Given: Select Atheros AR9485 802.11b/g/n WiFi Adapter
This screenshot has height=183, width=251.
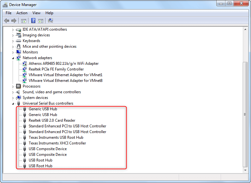Looking at the screenshot, I should point(63,64).
